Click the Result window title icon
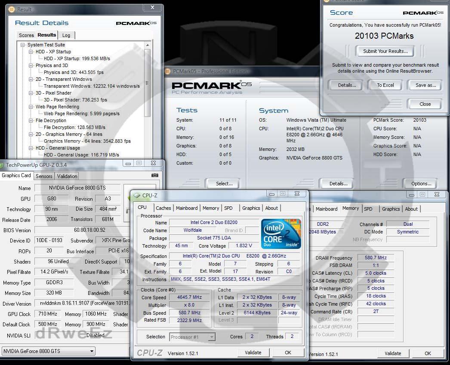This screenshot has width=450, height=365. coord(11,9)
